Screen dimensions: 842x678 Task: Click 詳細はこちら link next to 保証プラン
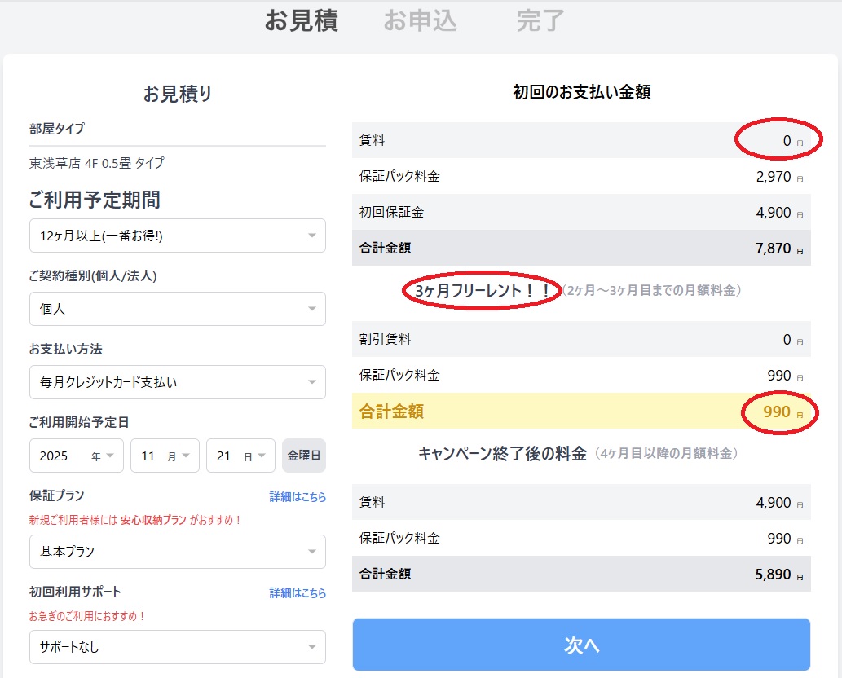point(298,496)
